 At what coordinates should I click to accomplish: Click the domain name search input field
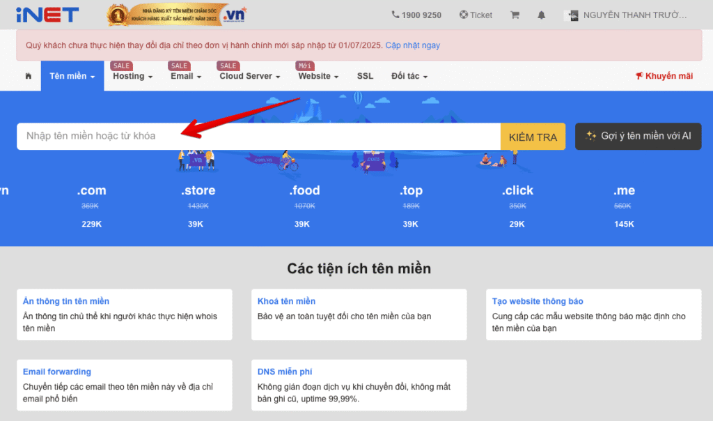coord(258,137)
